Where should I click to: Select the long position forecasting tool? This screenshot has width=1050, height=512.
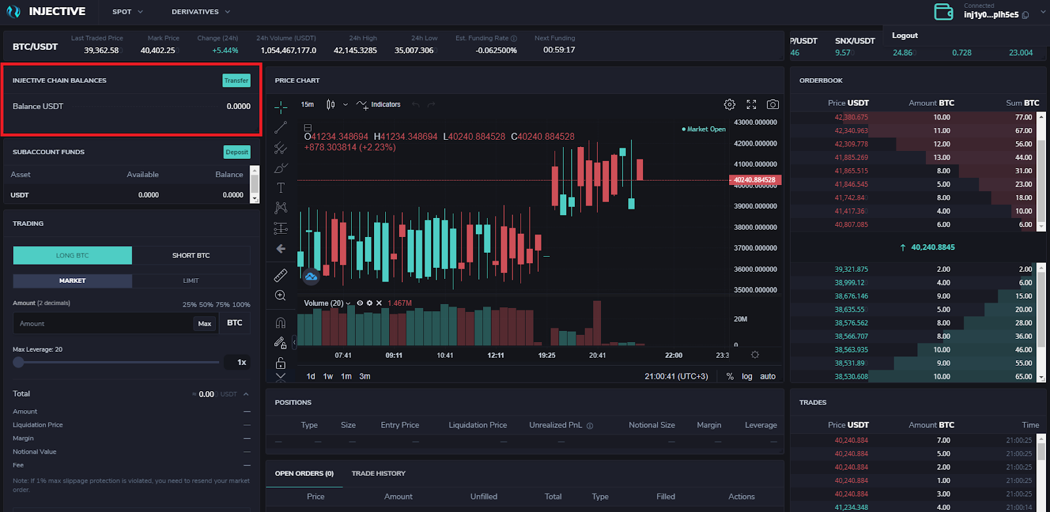[x=281, y=228]
